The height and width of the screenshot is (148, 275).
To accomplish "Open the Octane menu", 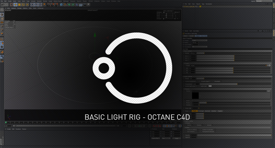I will point(103,1).
